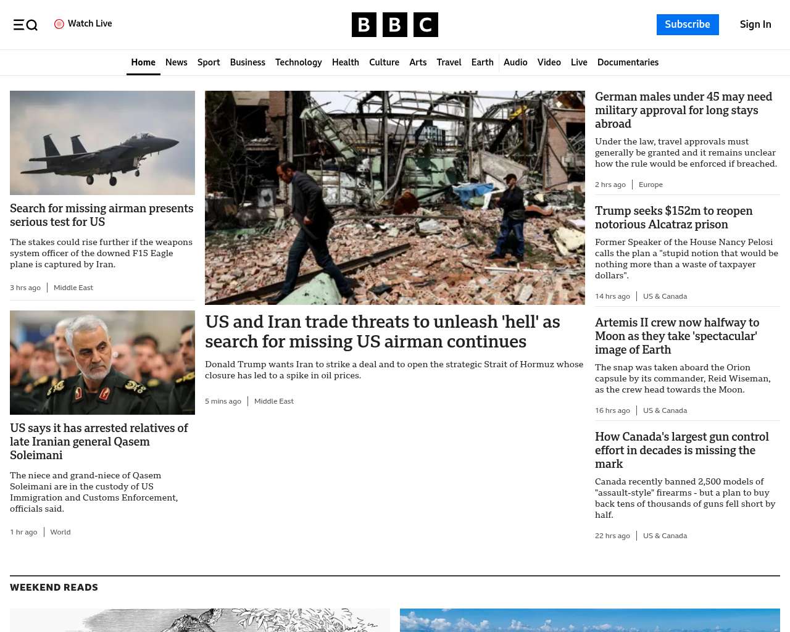Click Sign In
This screenshot has width=790, height=632.
click(755, 25)
